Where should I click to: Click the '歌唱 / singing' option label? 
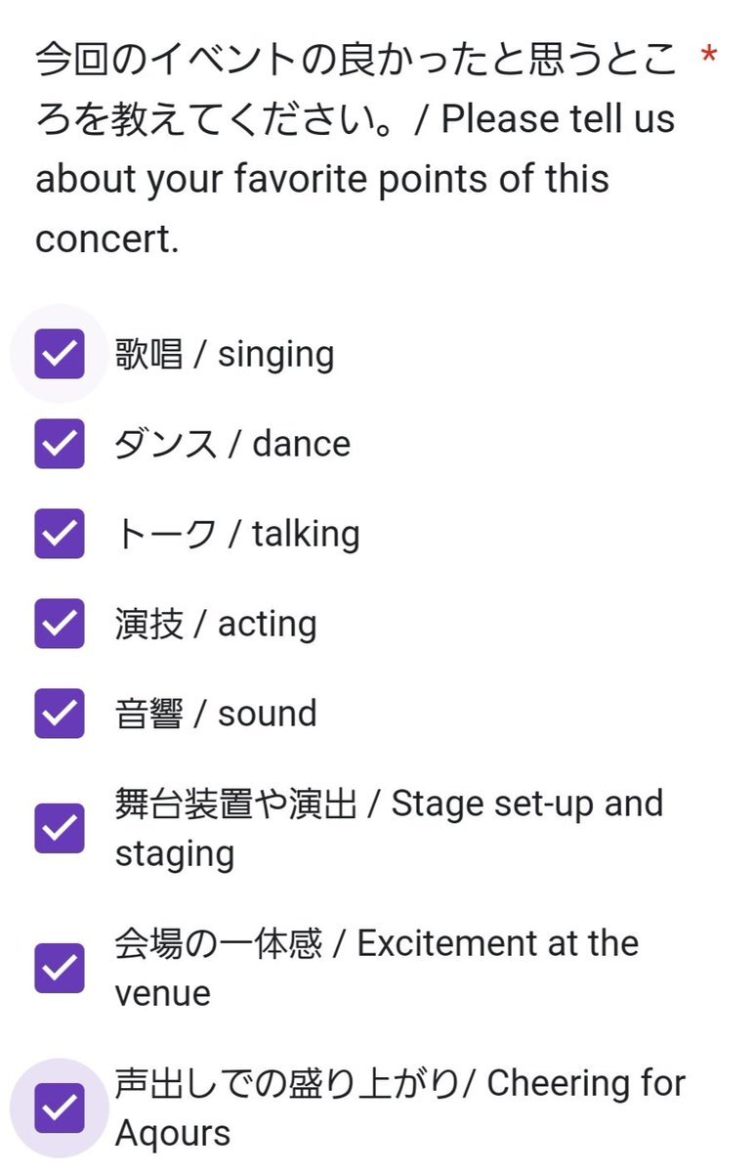tap(225, 355)
